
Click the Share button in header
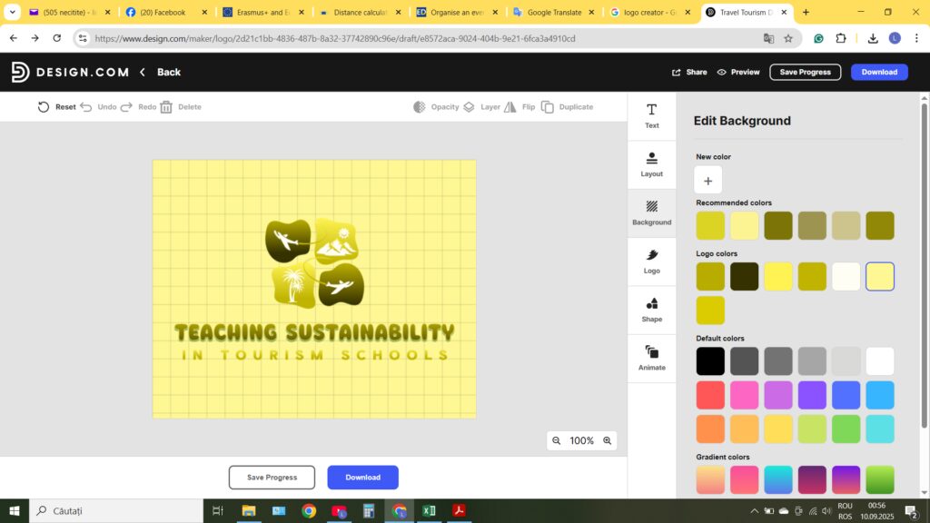(x=689, y=72)
